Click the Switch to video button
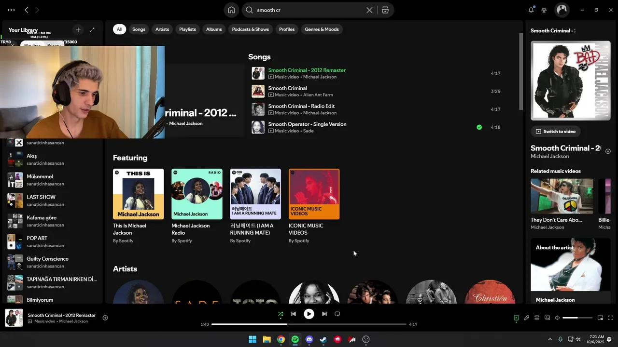 (556, 132)
